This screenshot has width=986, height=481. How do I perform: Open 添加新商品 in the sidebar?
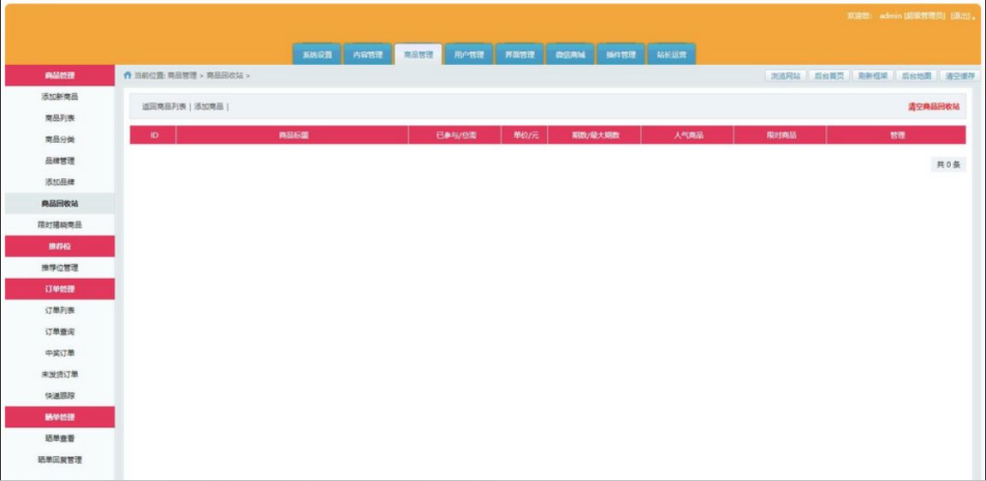60,97
